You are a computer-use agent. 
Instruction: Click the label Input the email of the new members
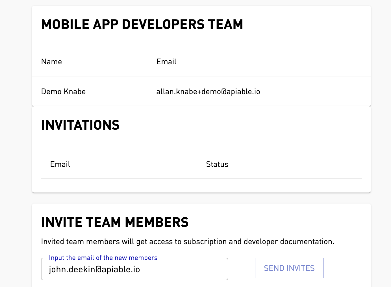[103, 257]
